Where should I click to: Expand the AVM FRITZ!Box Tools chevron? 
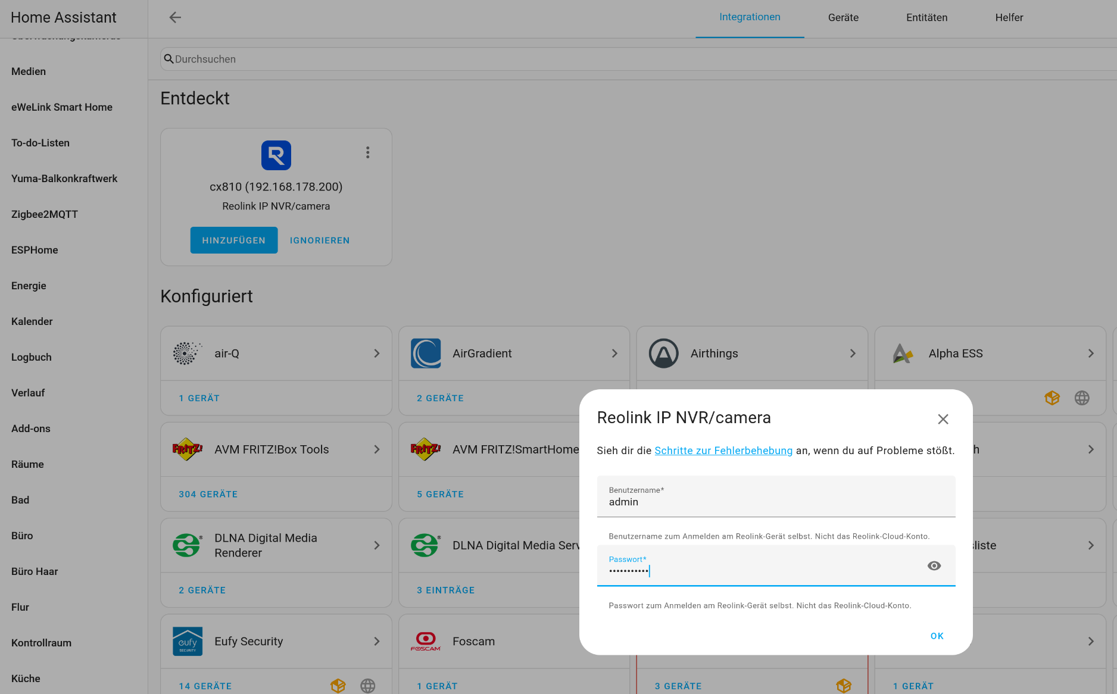click(x=377, y=449)
